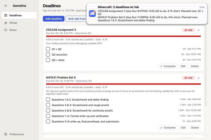The width and height of the screenshot is (211, 140).
Task: Click 'Due Sun Oct 18, 11:59 PM' line
Action: point(69,81)
